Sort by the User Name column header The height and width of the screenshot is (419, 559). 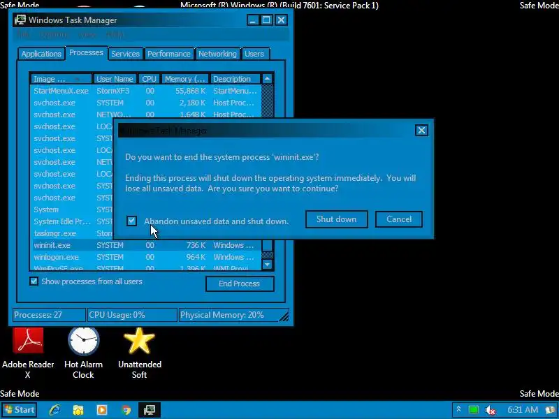tap(115, 79)
